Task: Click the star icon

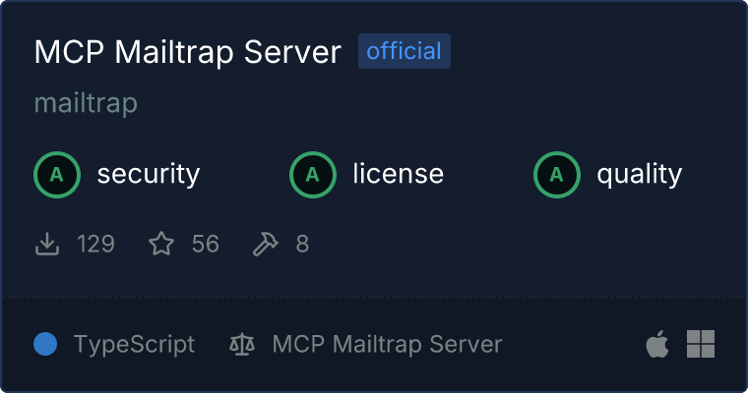Action: (x=161, y=244)
